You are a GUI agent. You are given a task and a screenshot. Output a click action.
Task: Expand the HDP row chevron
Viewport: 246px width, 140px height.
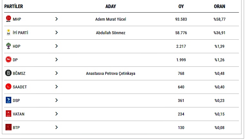coord(57,46)
